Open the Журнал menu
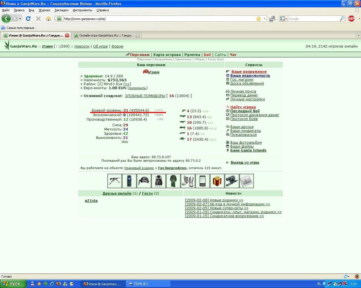The image size is (361, 288). coord(44,10)
